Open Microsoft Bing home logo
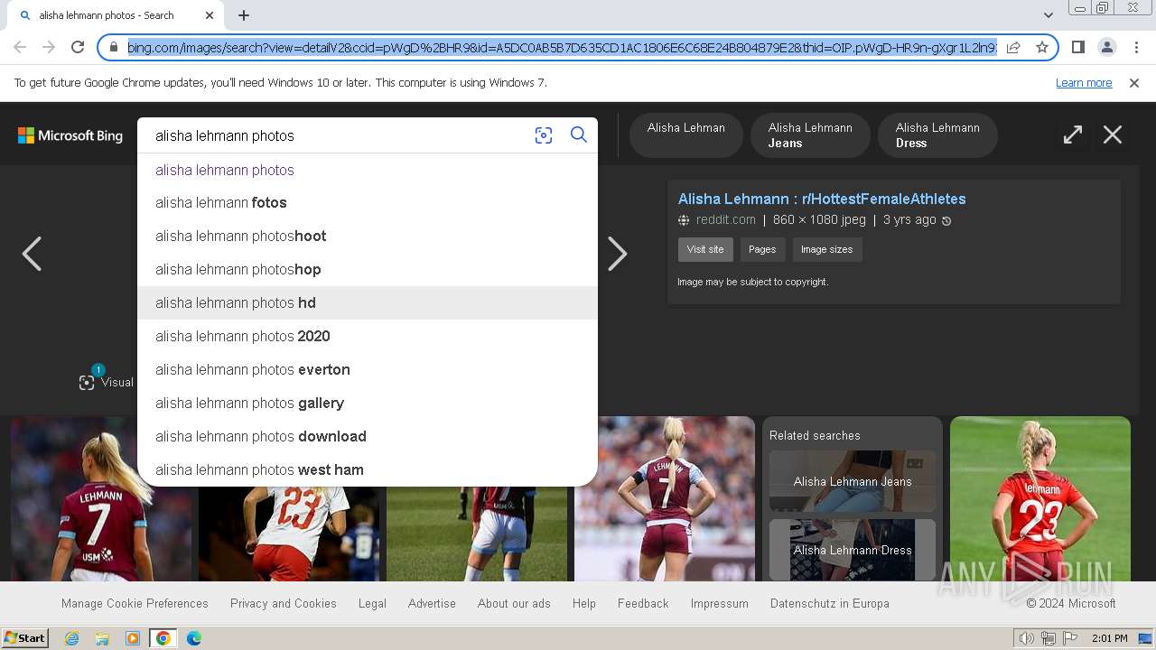 click(70, 135)
